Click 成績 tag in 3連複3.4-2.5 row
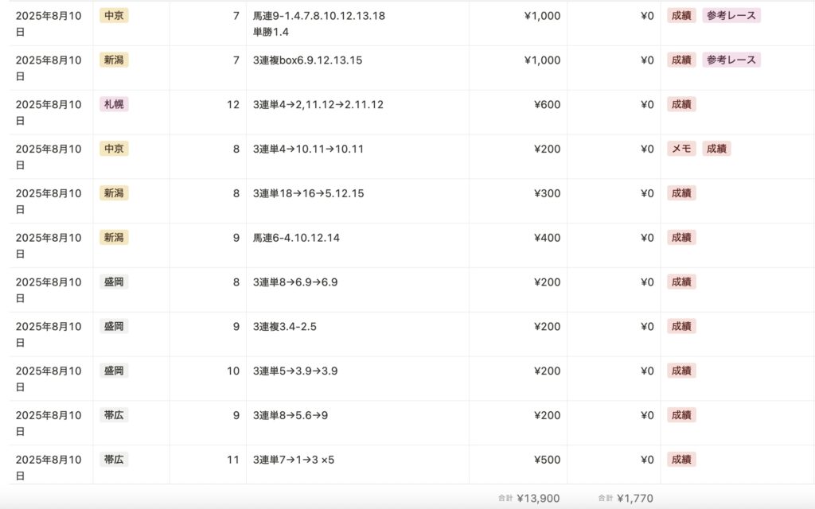This screenshot has height=509, width=815. 681,326
